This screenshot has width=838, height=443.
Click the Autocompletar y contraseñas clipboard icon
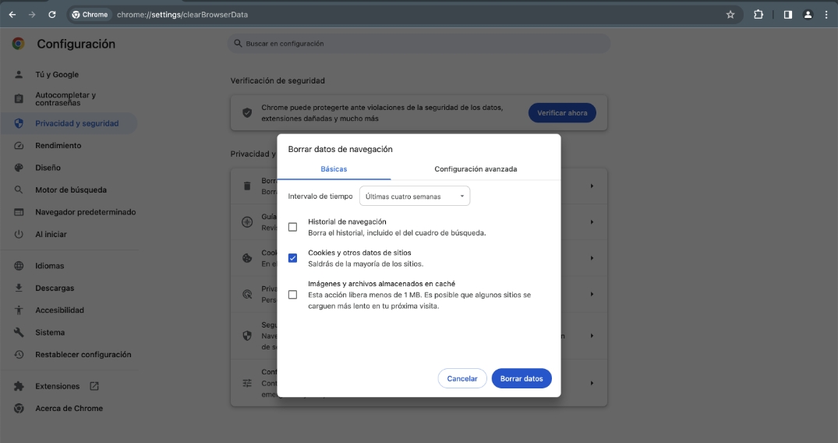click(x=19, y=98)
